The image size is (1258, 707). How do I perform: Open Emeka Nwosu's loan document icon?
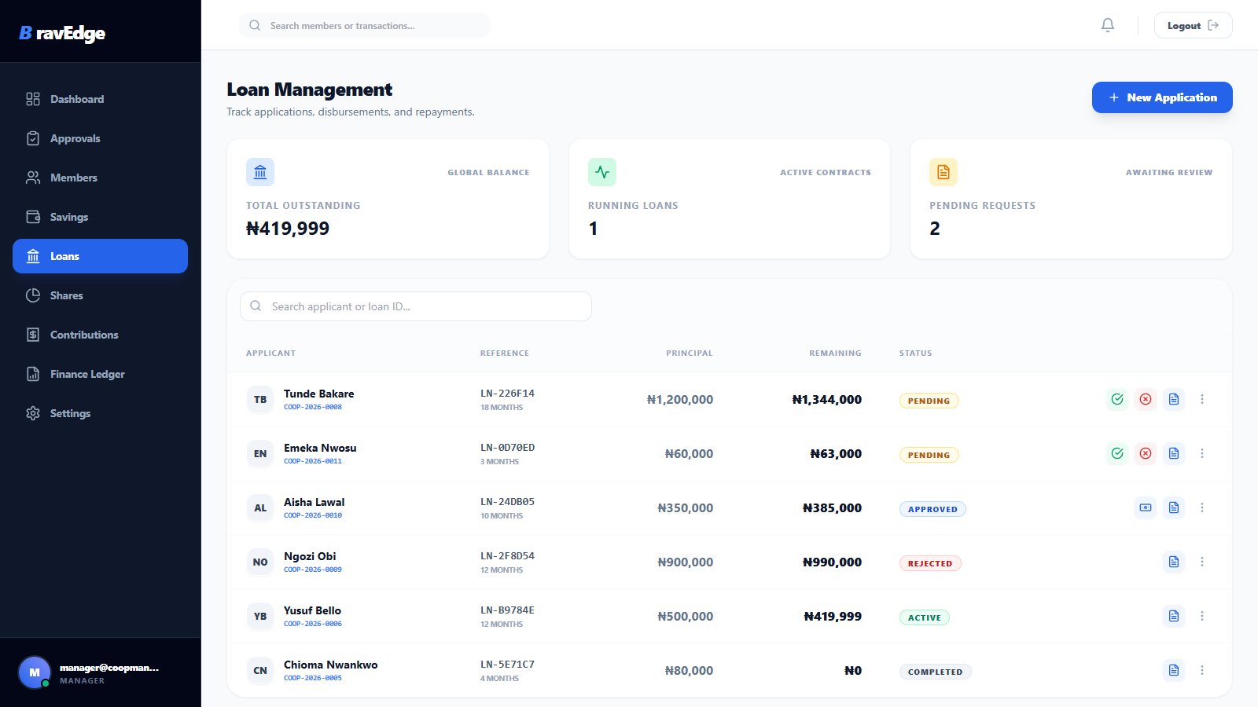pos(1174,453)
